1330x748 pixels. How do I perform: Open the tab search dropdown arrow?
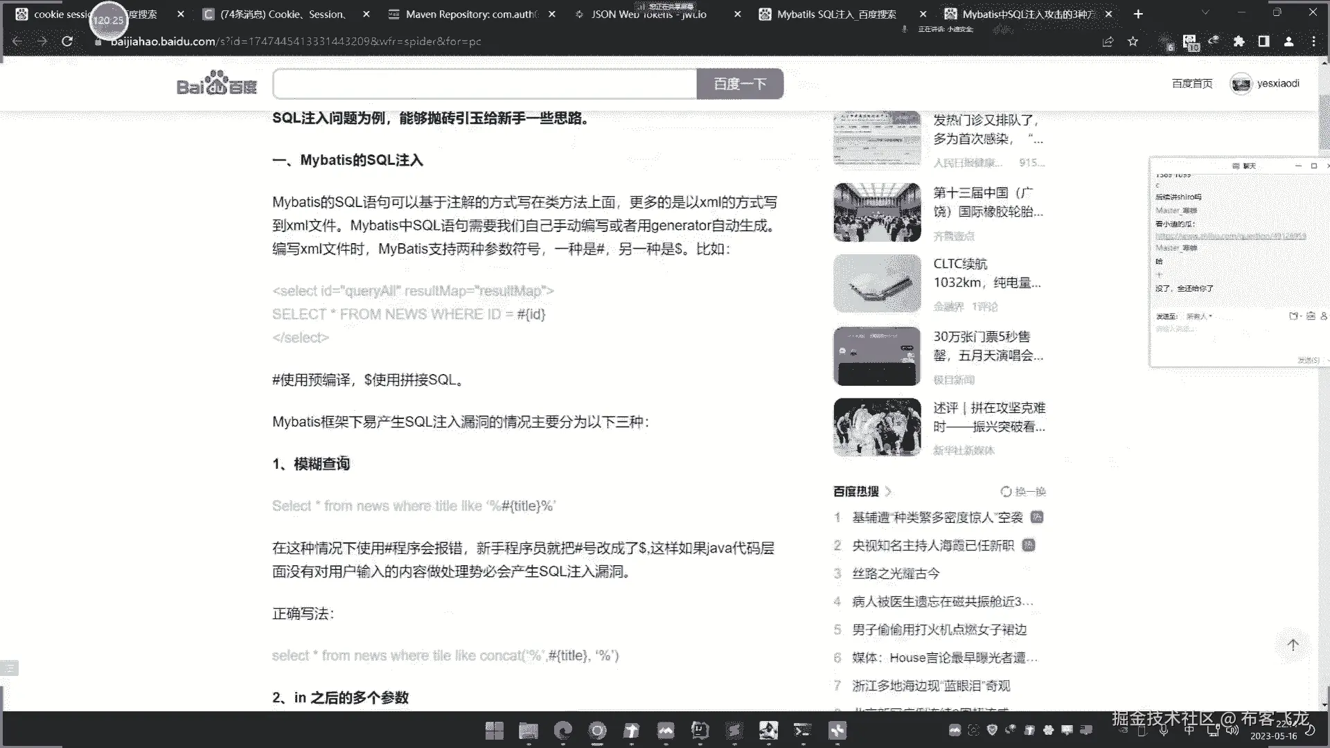[x=1205, y=13]
